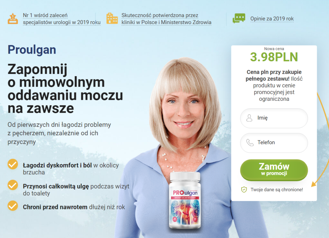
Task: Focus the Telefon phone input field
Action: coord(274,143)
